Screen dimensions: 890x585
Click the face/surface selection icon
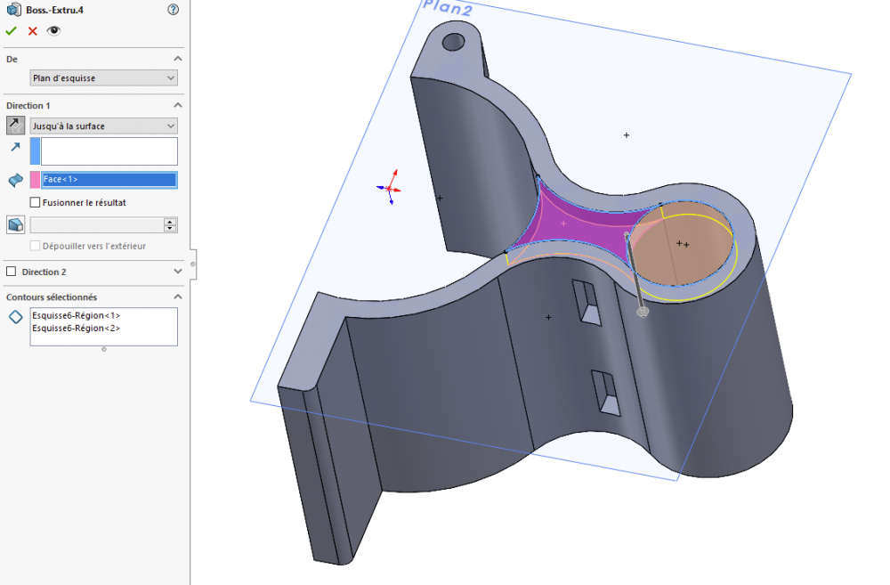click(x=15, y=180)
